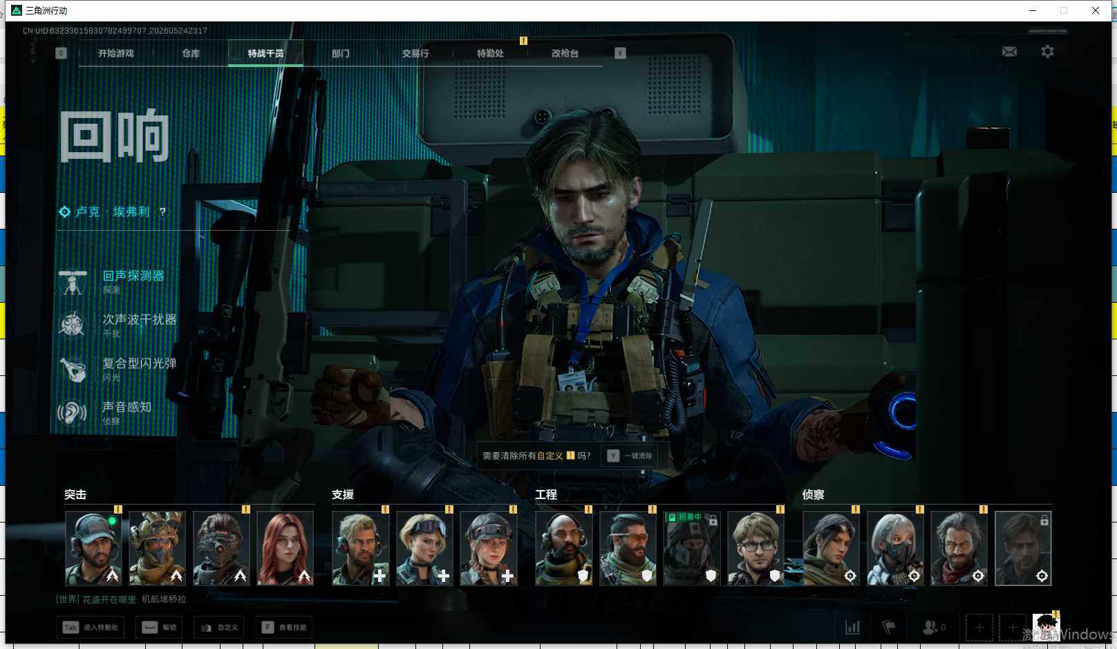The height and width of the screenshot is (649, 1117).
Task: Click the 回声探测器 skill name
Action: [133, 276]
